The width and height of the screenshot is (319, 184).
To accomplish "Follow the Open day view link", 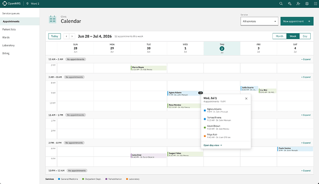I will pos(213,145).
